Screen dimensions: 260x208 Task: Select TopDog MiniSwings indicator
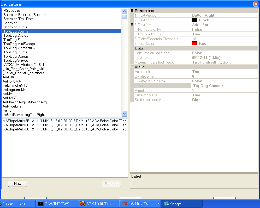click(x=62, y=44)
